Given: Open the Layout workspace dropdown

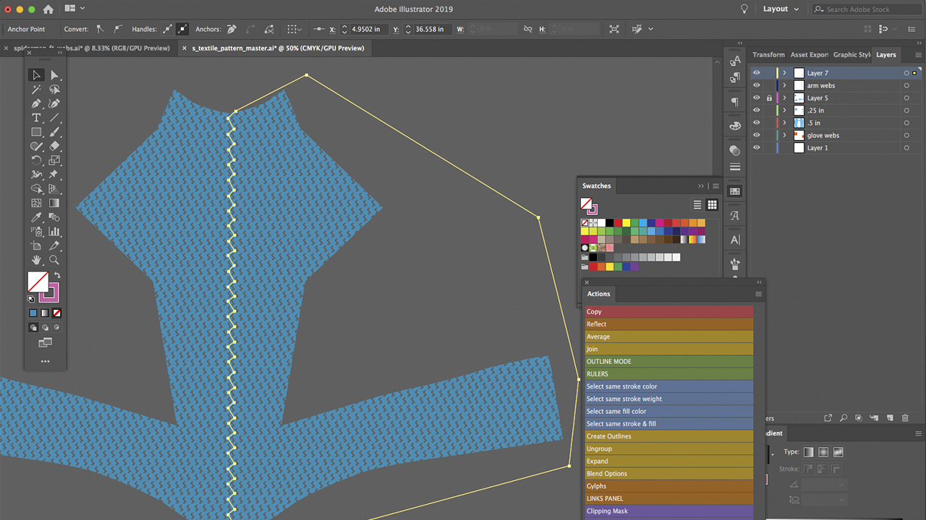Looking at the screenshot, I should point(780,9).
